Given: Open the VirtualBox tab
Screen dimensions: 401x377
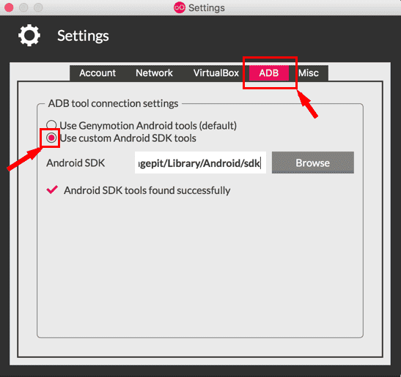Looking at the screenshot, I should [x=216, y=73].
